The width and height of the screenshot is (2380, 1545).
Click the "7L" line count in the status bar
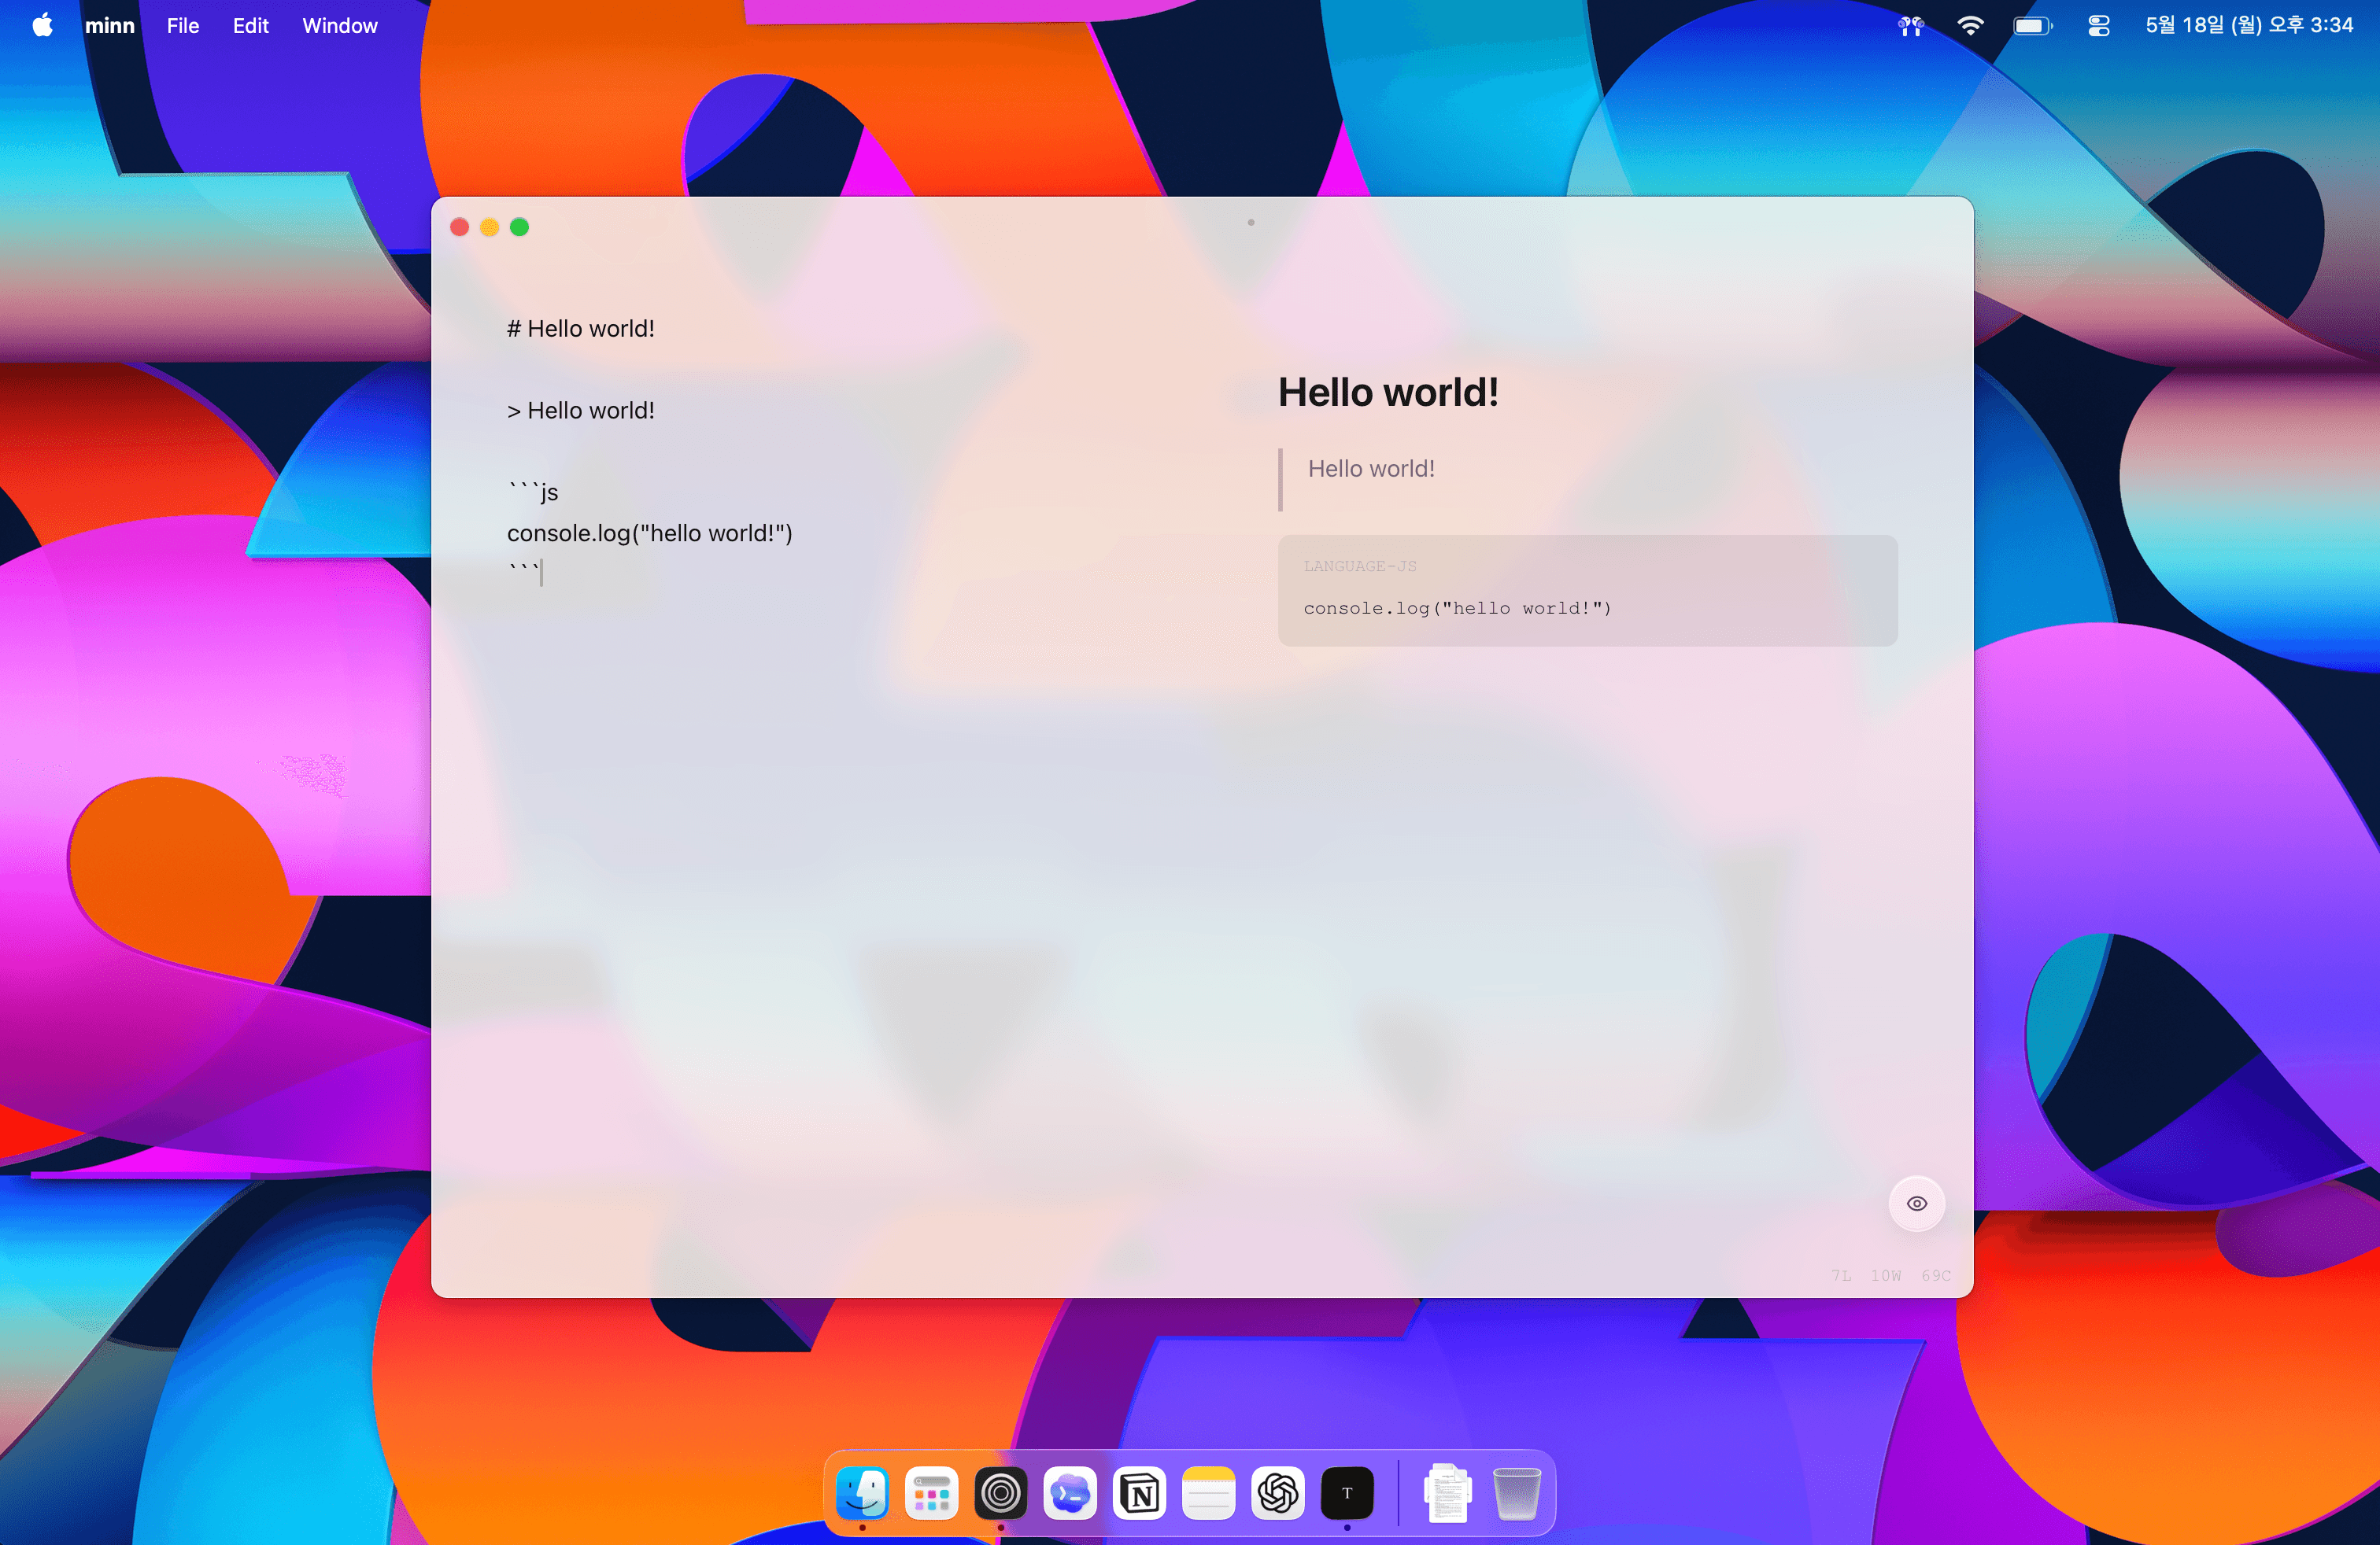(1841, 1276)
